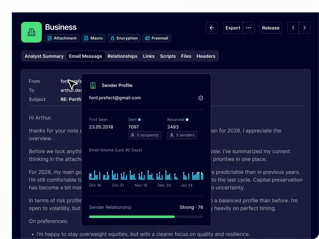
Task: Click the Sender Profile badge icon
Action: [x=93, y=86]
